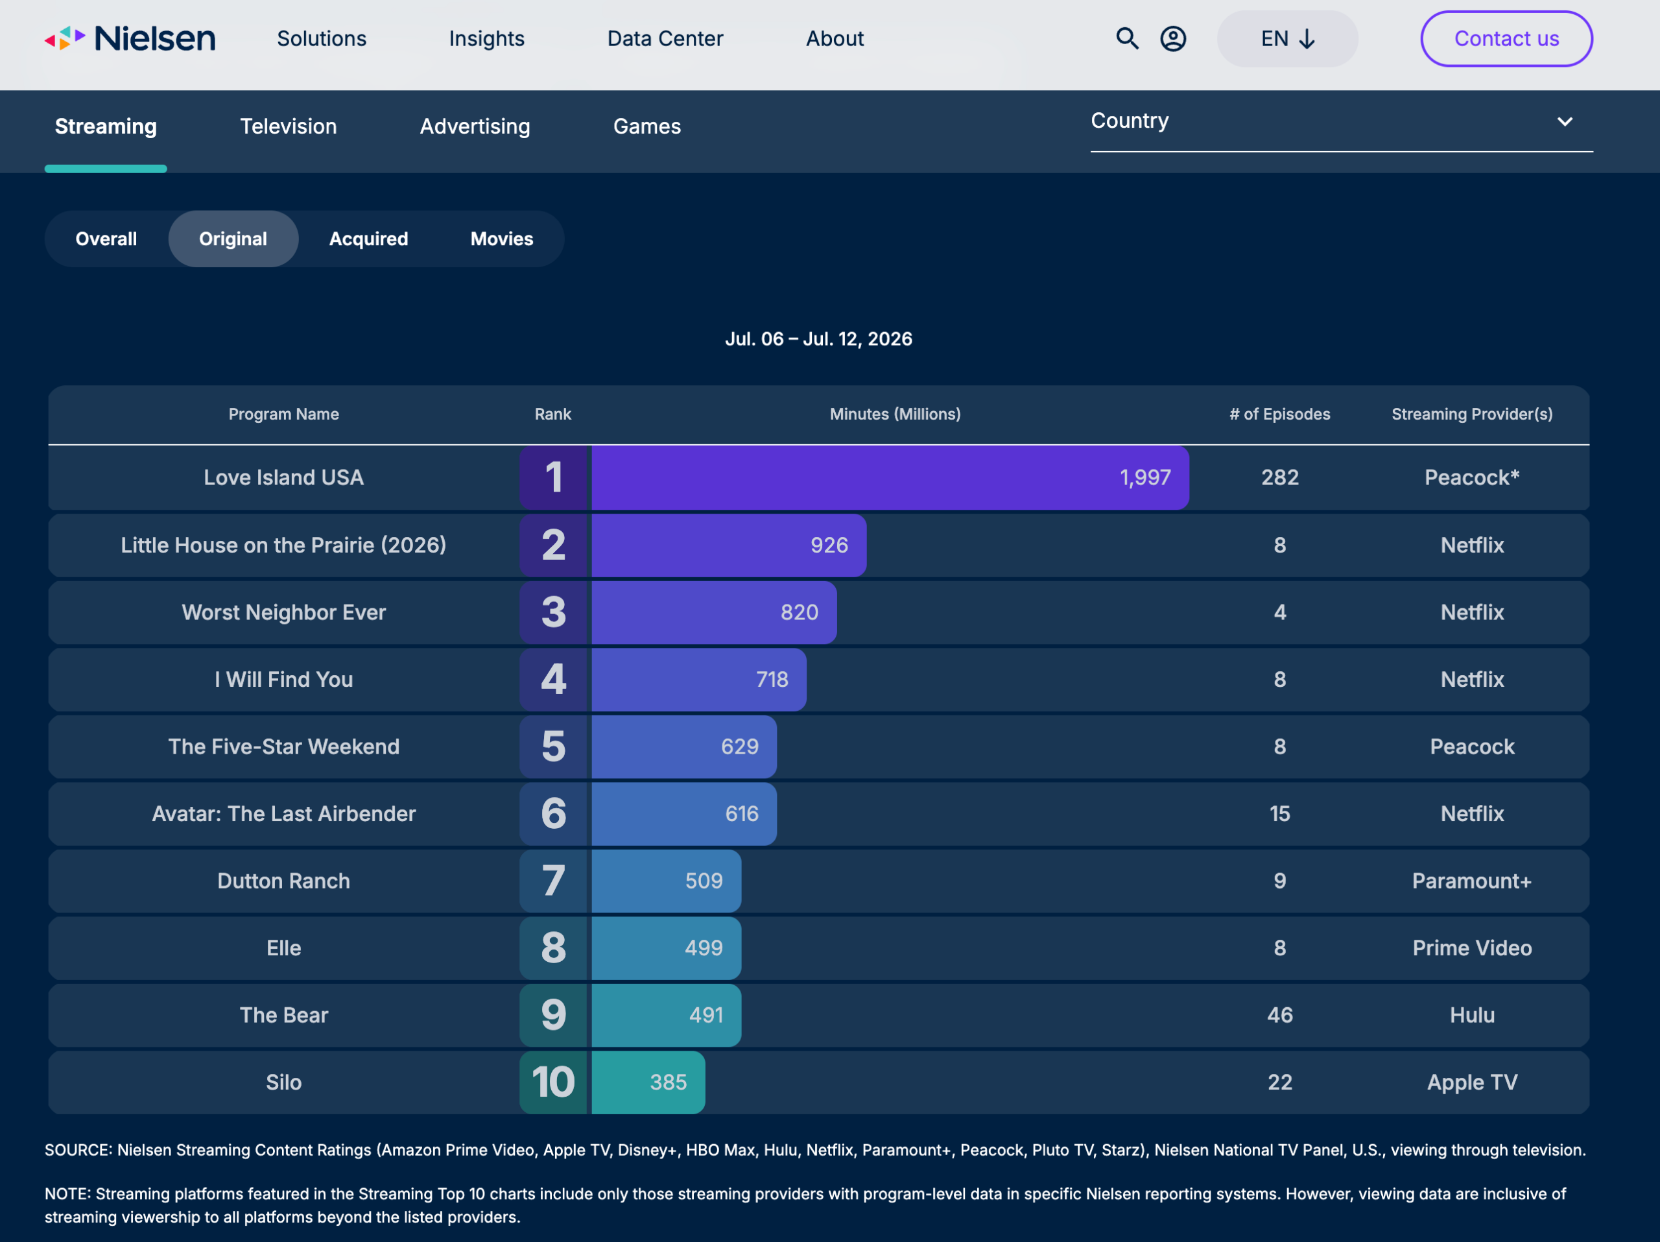Switch to the Games tab

647,127
